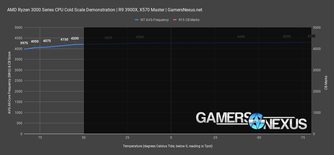Viewport: 334px width, 155px height.
Task: Click the 25 tick on the temperature axis
Action: coord(127,138)
